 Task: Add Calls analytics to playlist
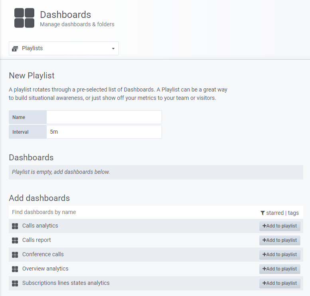click(280, 226)
